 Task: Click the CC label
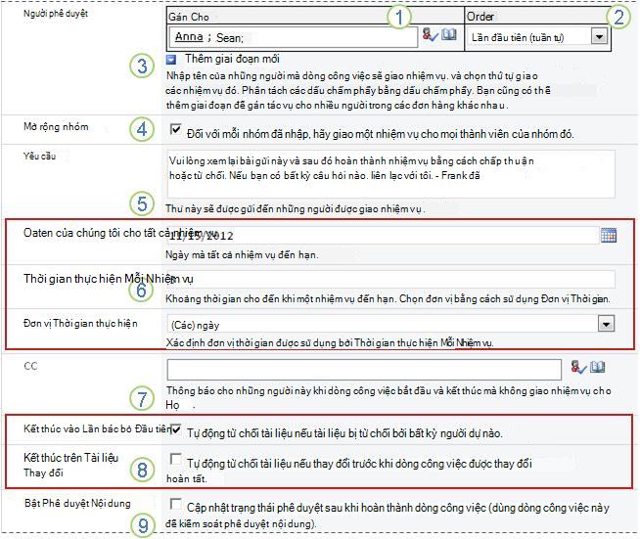tap(30, 366)
